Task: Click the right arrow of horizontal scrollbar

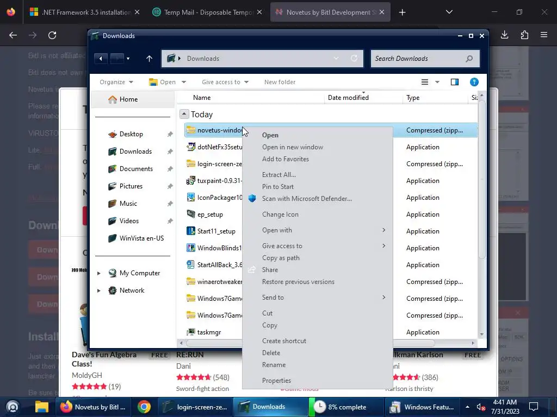Action: tap(473, 343)
